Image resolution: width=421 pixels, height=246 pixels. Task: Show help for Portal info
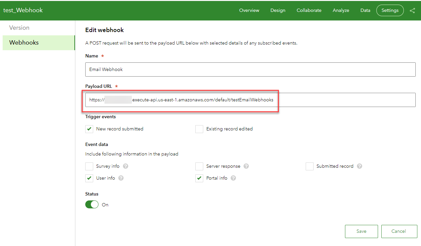tap(233, 178)
